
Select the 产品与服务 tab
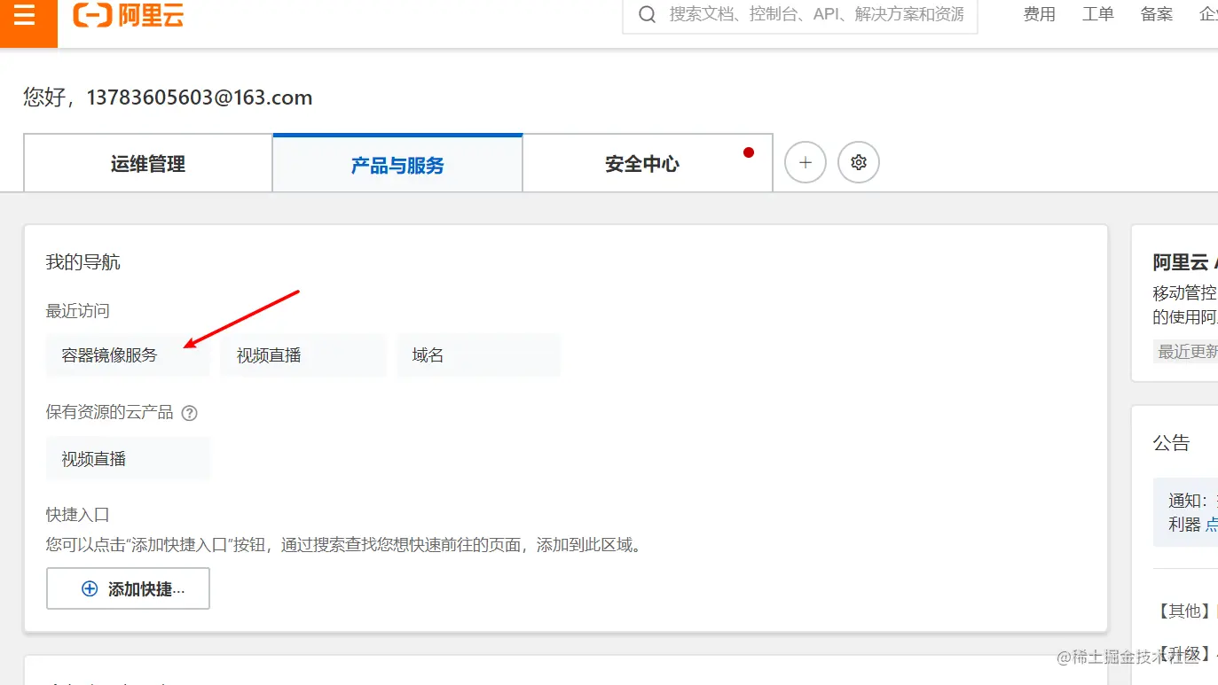(x=397, y=164)
